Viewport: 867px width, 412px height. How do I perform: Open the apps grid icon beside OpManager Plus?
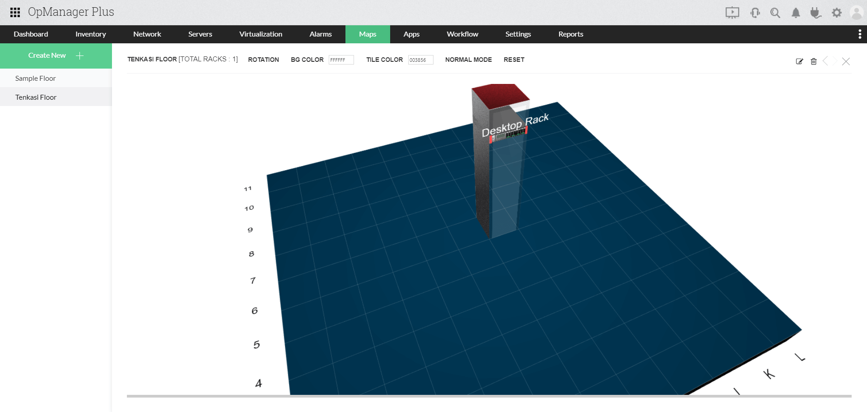[15, 12]
